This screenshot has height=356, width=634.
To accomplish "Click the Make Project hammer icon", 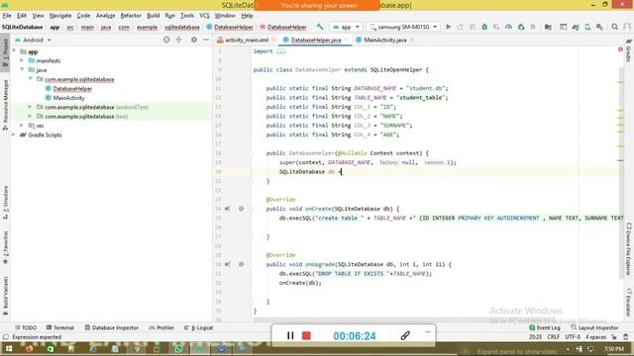I will coord(320,27).
